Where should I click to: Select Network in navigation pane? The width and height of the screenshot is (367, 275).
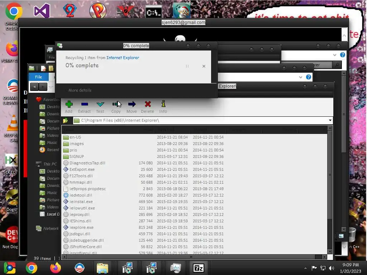pos(48,228)
